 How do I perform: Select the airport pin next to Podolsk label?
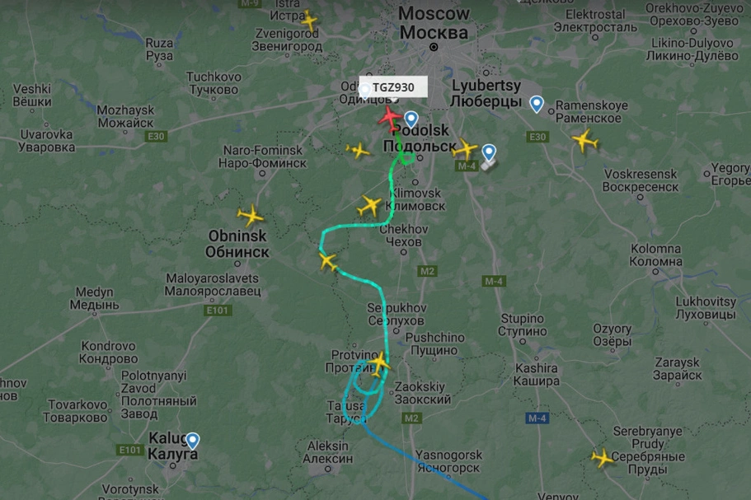(x=411, y=119)
